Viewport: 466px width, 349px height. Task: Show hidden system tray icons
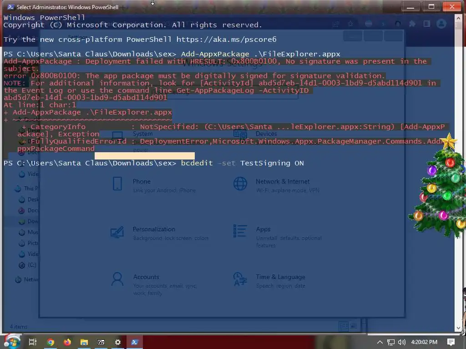(380, 342)
